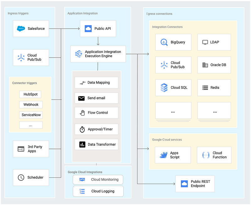This screenshot has width=251, height=205.
Task: Click the Redis server icon
Action: pyautogui.click(x=205, y=88)
